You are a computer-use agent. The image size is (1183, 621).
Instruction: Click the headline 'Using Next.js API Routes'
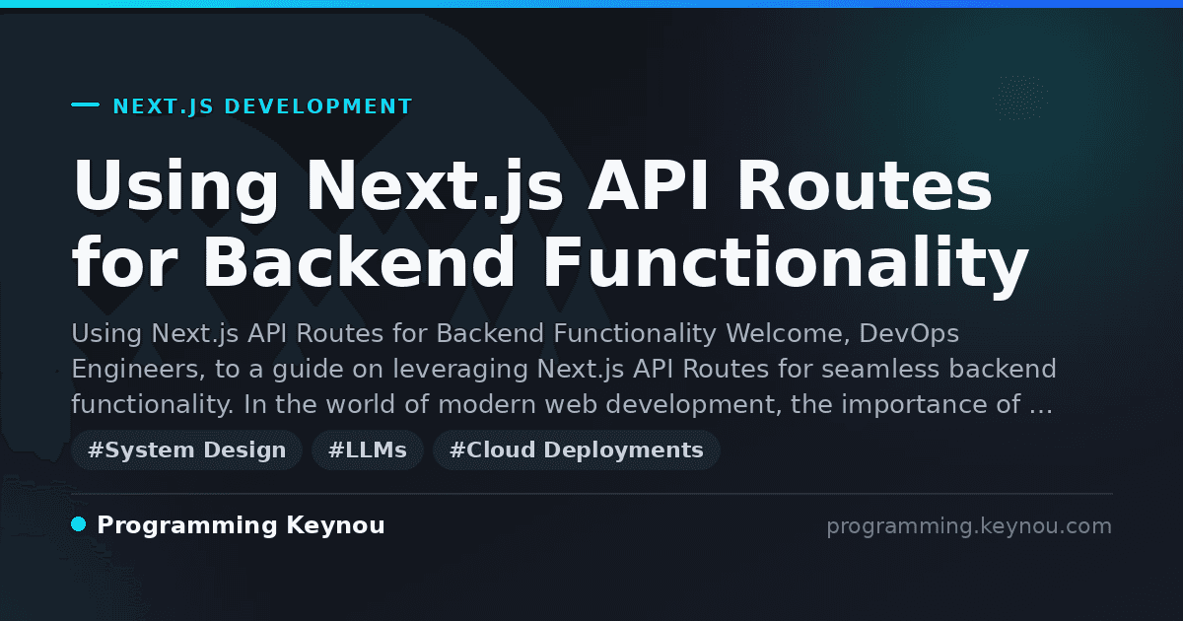(532, 186)
